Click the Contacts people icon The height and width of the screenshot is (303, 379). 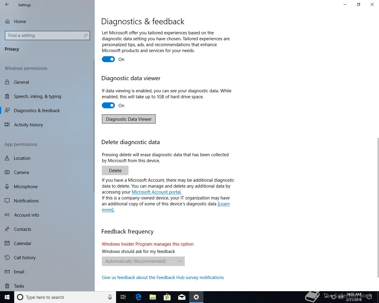7,229
